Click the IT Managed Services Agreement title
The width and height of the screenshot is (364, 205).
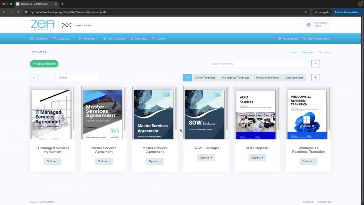(x=53, y=150)
